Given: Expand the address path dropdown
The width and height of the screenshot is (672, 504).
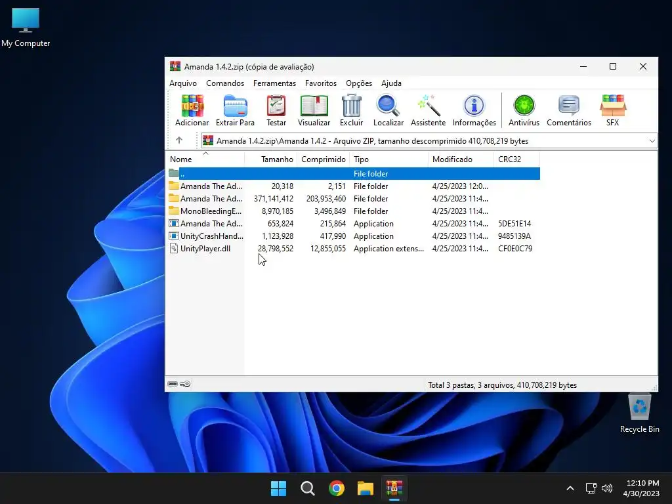Looking at the screenshot, I should [652, 140].
